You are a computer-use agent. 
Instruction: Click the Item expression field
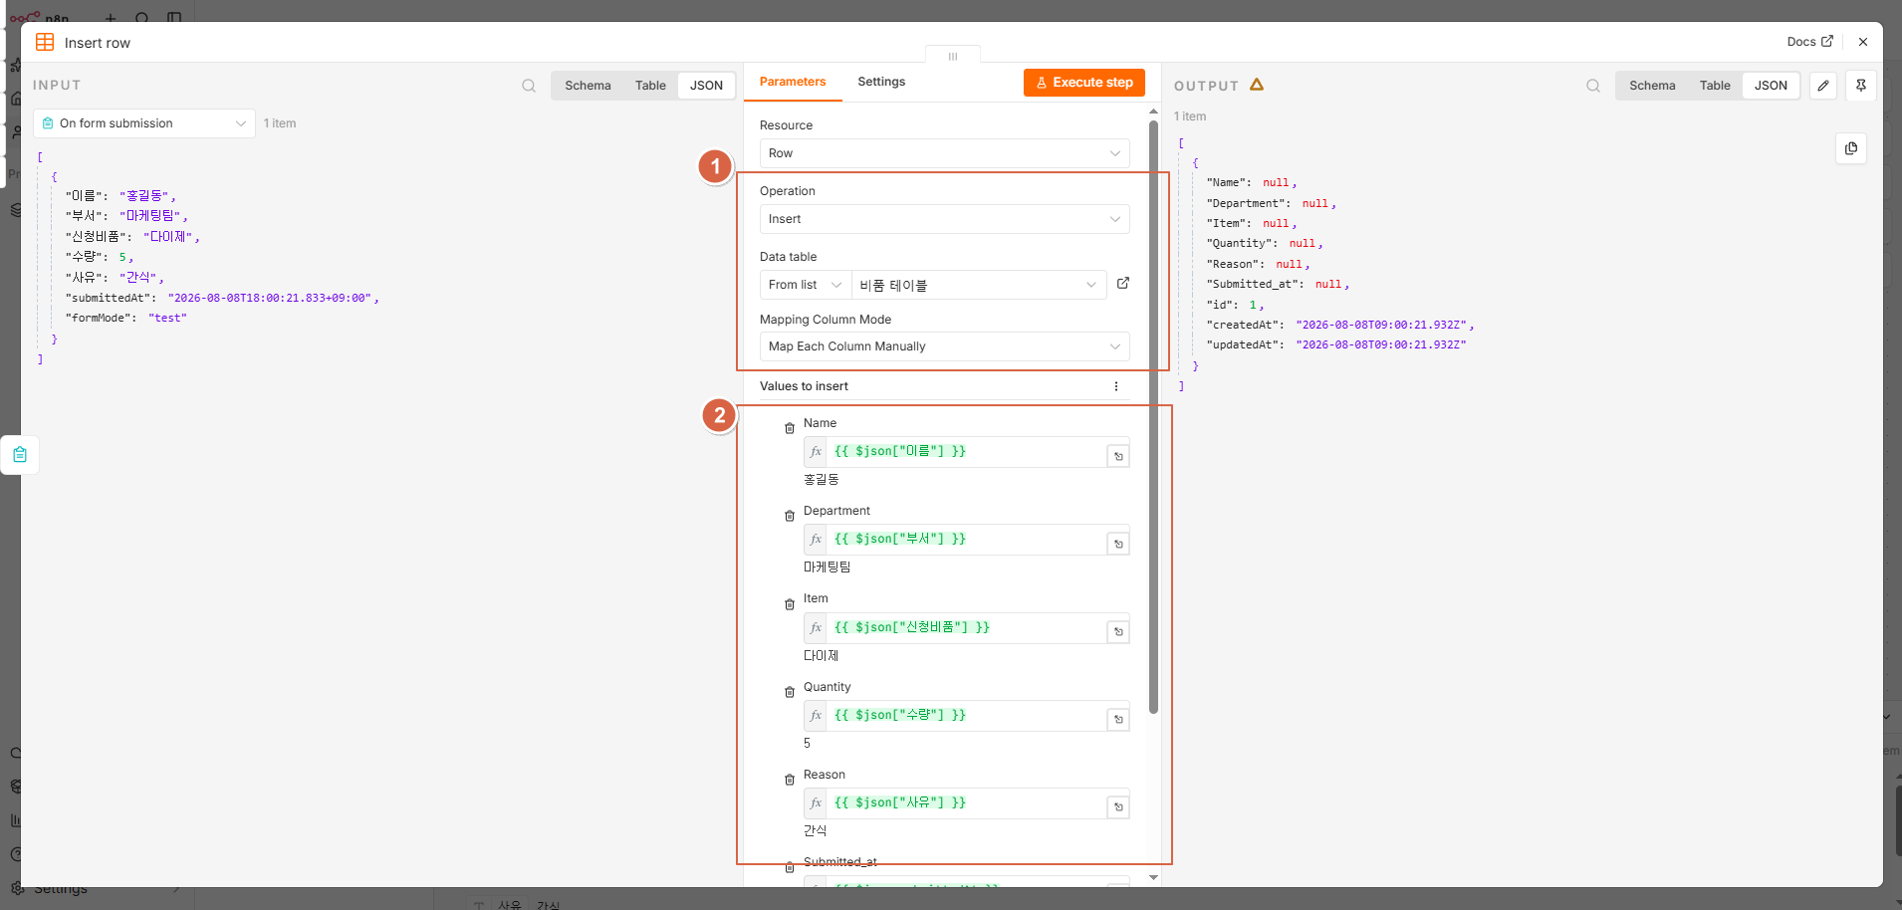click(x=966, y=628)
